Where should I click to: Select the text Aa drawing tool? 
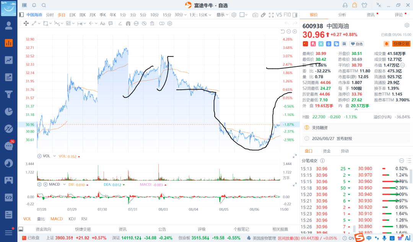point(102,23)
